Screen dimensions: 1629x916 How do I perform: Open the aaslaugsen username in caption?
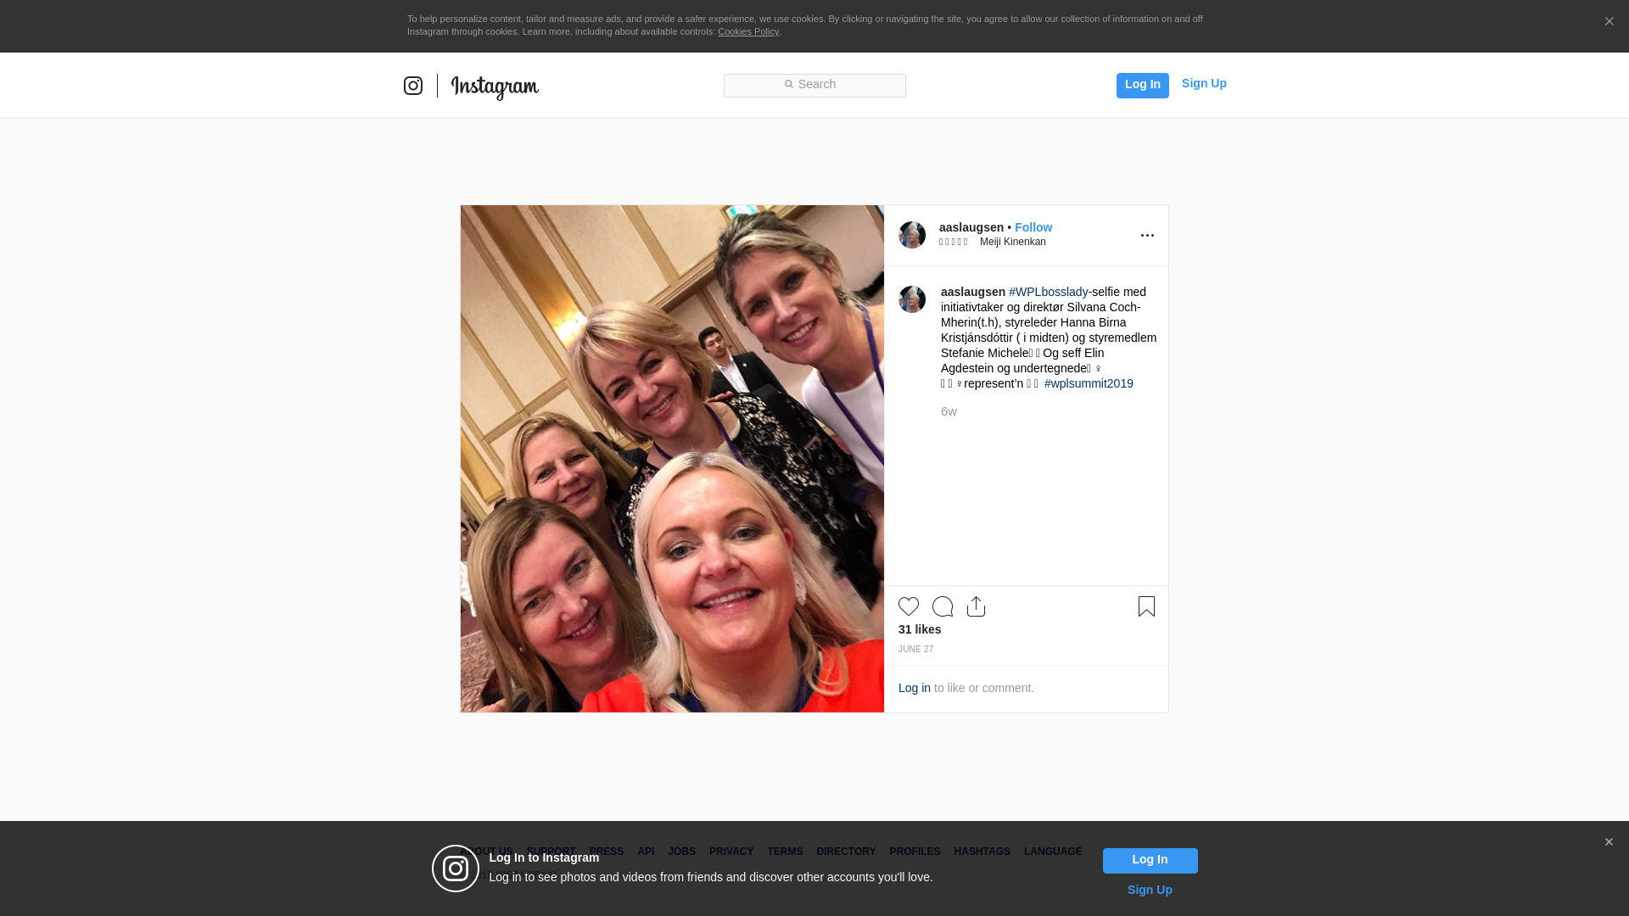click(x=972, y=292)
